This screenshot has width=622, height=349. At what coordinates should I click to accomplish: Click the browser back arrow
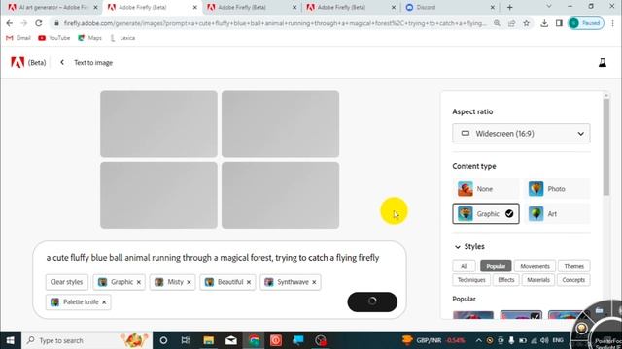(10, 23)
